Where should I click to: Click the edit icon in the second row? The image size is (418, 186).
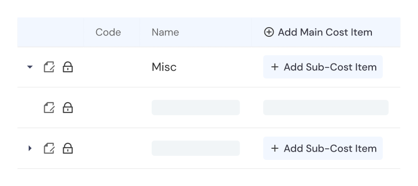click(49, 108)
